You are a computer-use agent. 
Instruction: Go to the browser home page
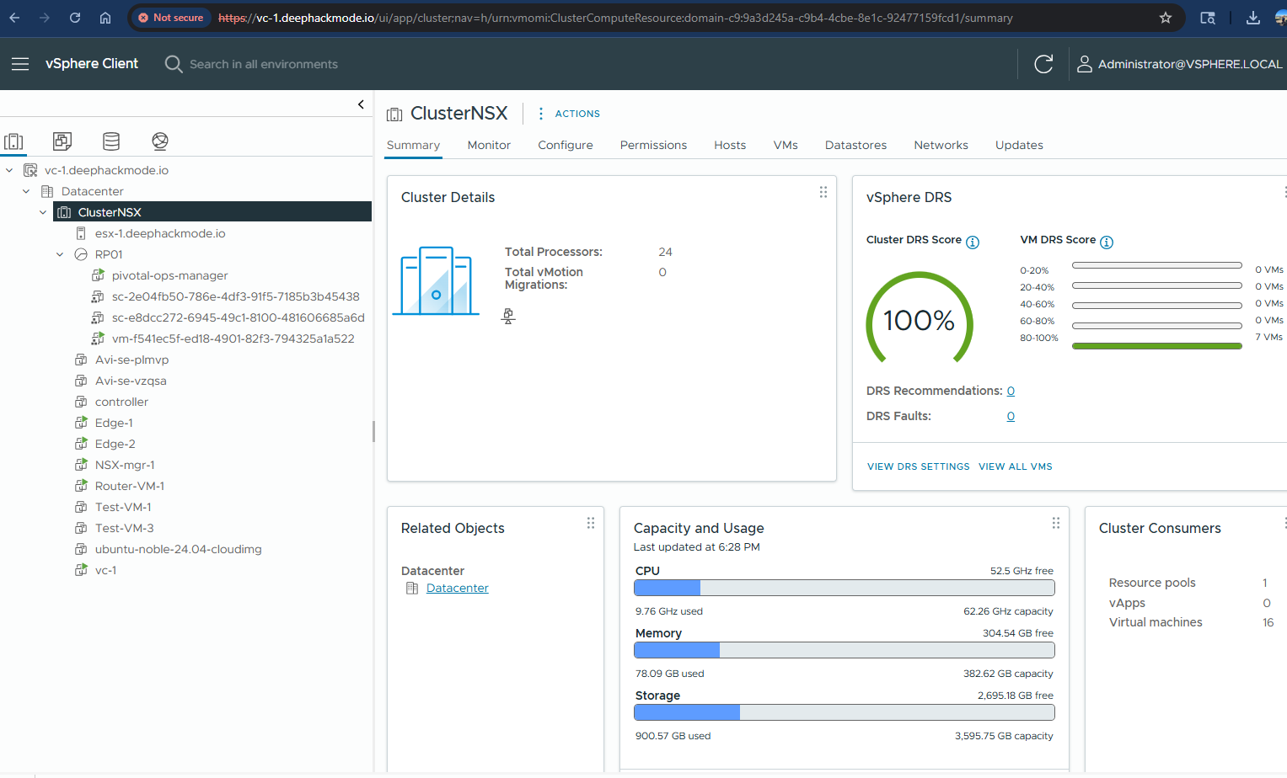click(x=105, y=18)
